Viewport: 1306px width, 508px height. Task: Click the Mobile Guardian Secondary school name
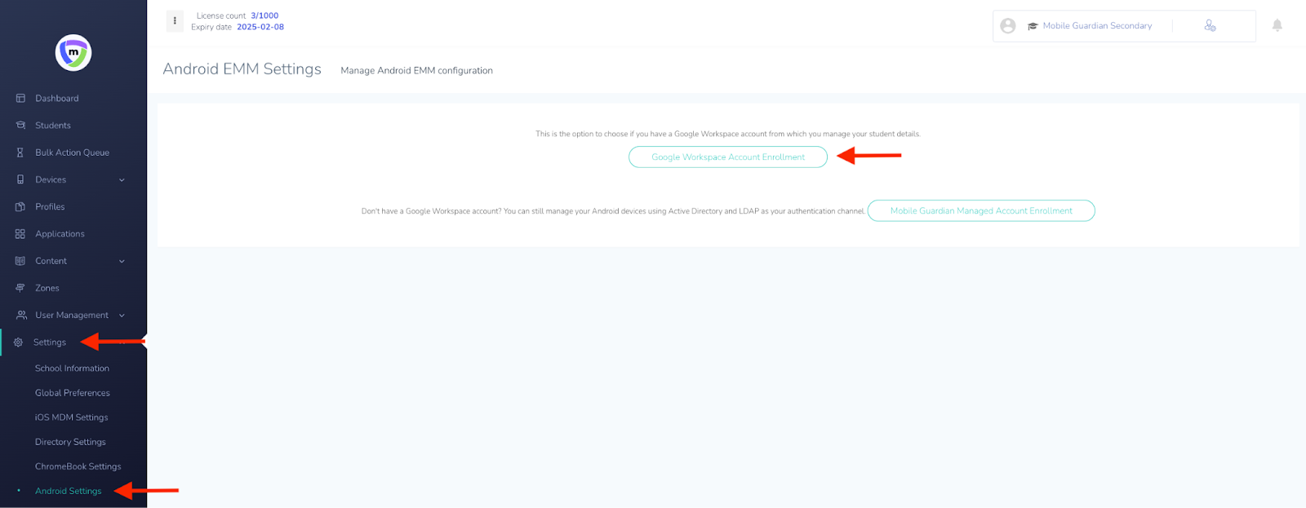click(1097, 26)
